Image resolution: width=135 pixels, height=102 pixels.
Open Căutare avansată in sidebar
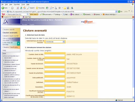pos(10,33)
